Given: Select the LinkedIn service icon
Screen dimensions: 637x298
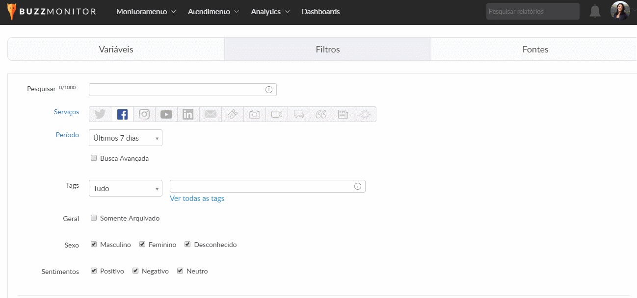Looking at the screenshot, I should point(188,114).
